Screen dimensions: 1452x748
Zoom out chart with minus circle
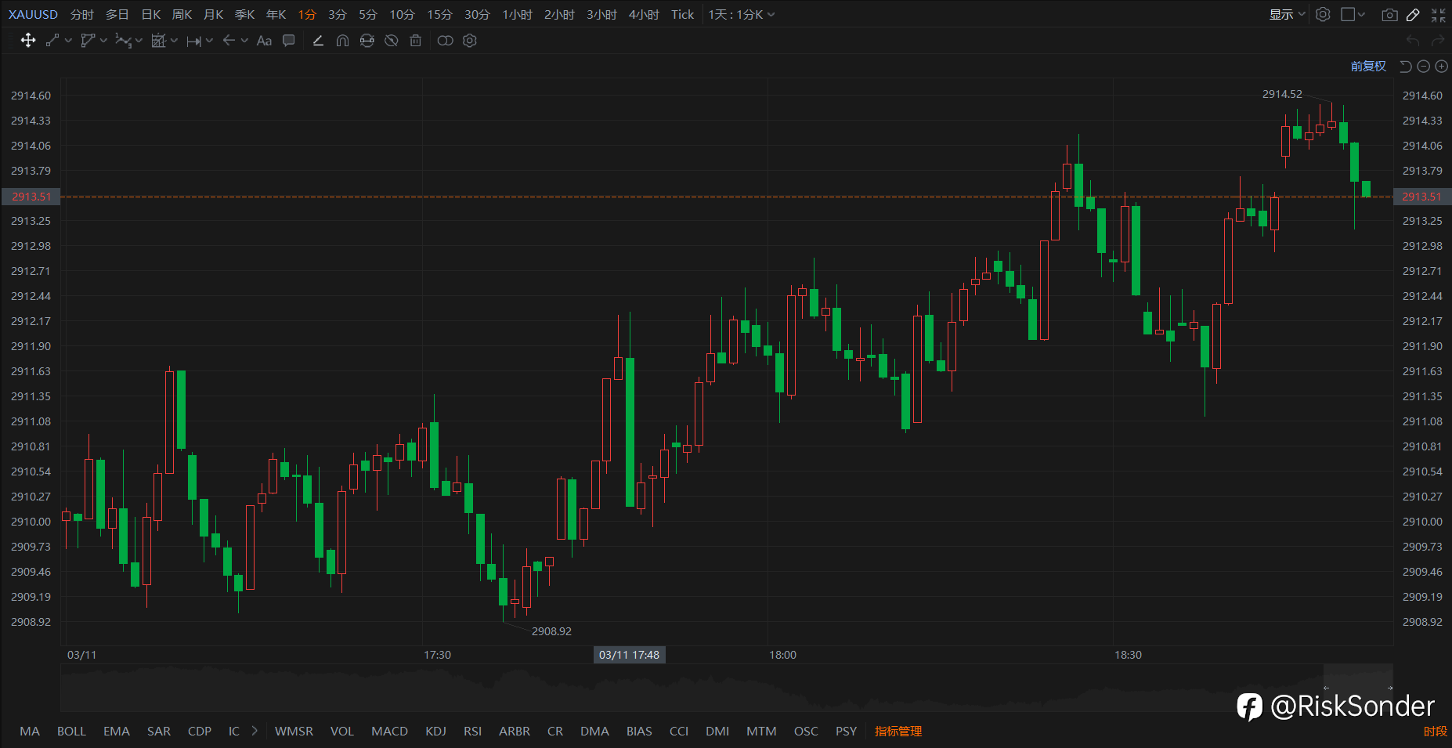(x=1424, y=67)
